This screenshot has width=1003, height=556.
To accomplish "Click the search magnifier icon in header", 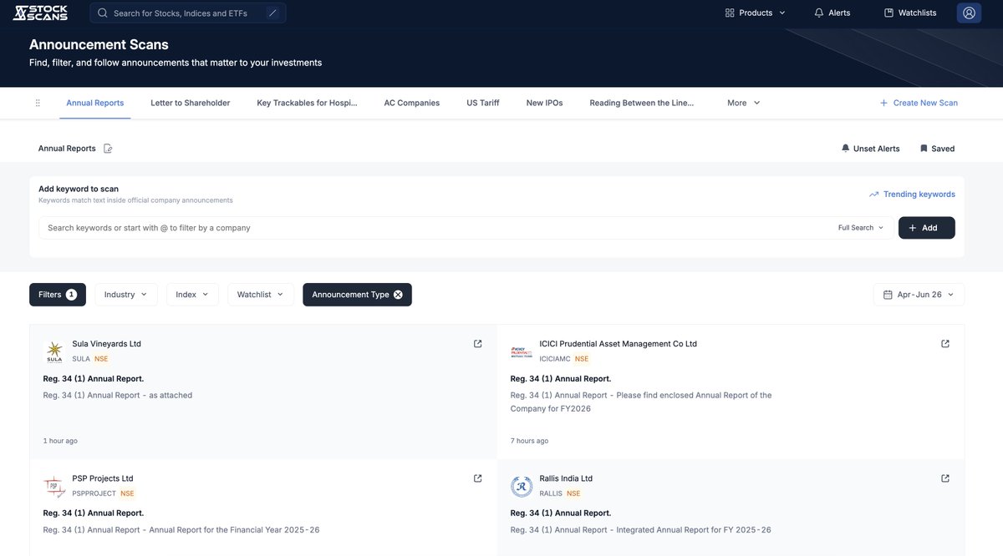I will [x=103, y=13].
